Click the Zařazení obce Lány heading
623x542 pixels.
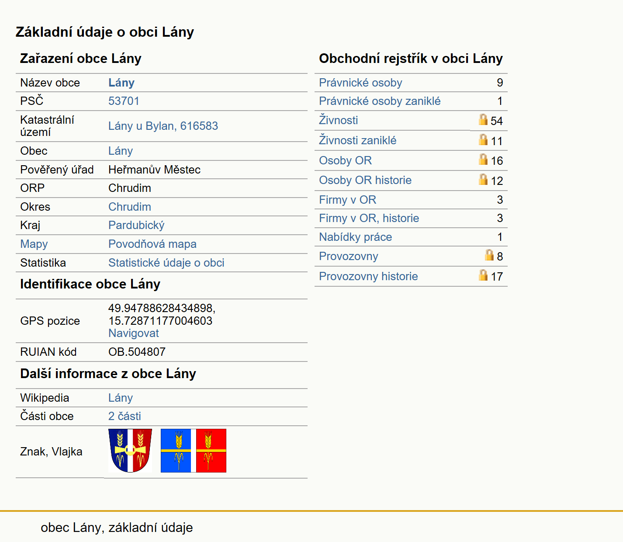pos(81,59)
